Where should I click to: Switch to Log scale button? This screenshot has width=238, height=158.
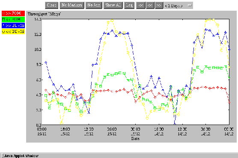(129, 5)
